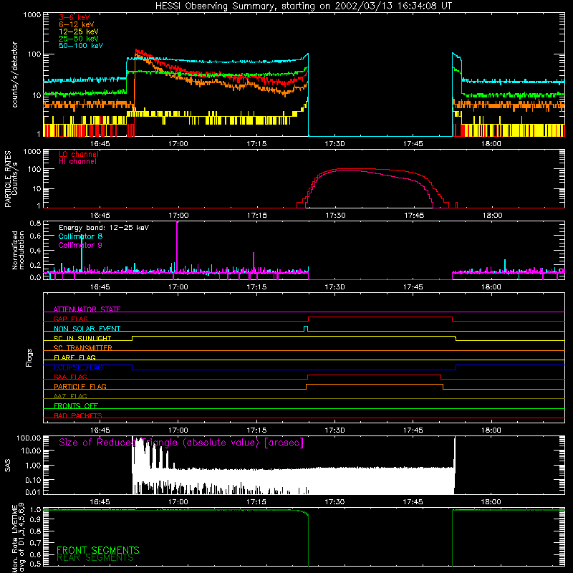This screenshot has height=573, width=573.
Task: Click the 0.9 tick on the livetime axis
Action: click(x=35, y=519)
